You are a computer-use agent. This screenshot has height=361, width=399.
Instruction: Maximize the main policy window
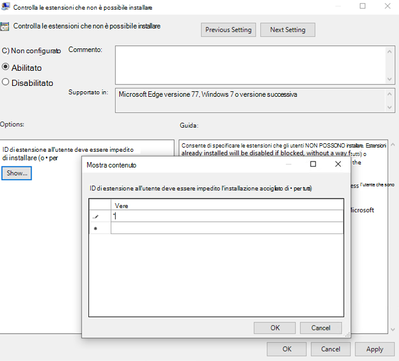(x=363, y=6)
